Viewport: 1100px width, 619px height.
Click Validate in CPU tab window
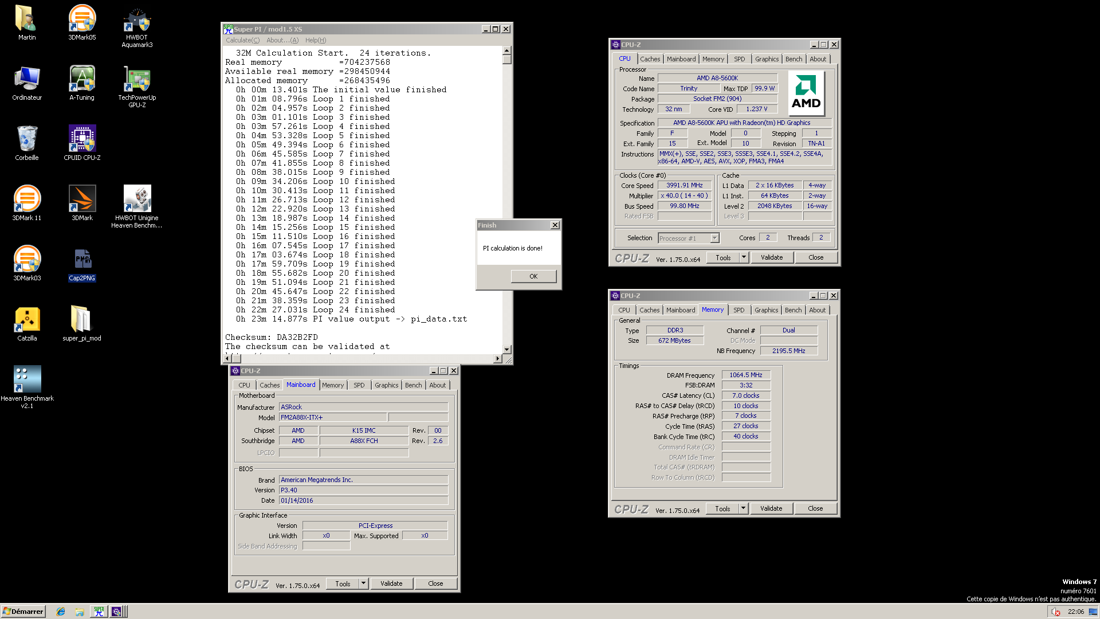pyautogui.click(x=772, y=257)
